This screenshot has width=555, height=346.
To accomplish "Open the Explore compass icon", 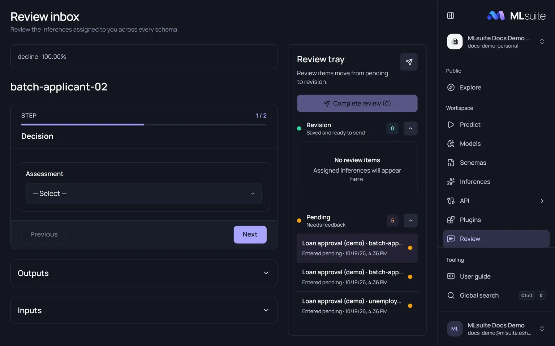I will pos(451,87).
